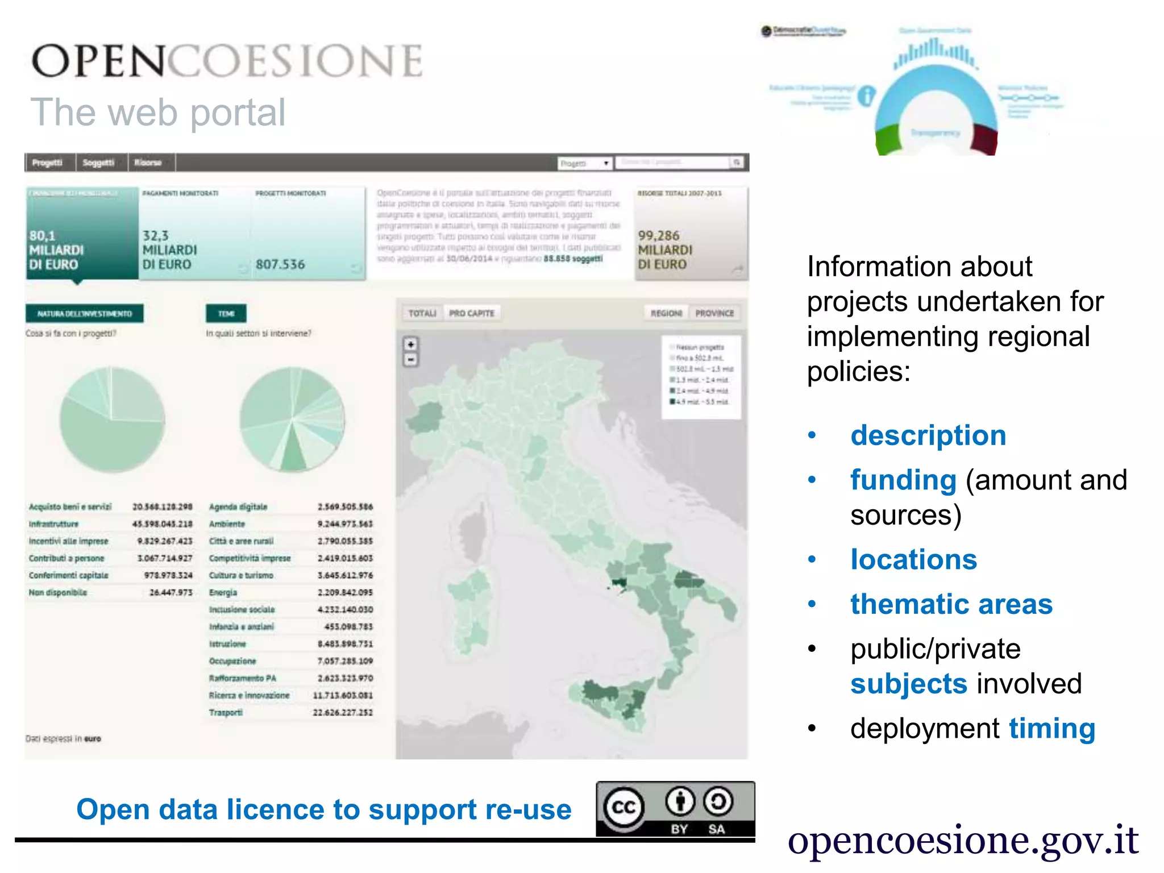
Task: Open Agenda digitale theme link
Action: point(238,506)
